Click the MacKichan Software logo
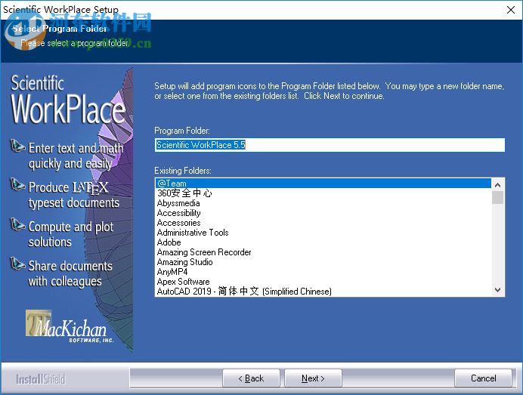The width and height of the screenshot is (523, 395). [x=70, y=327]
